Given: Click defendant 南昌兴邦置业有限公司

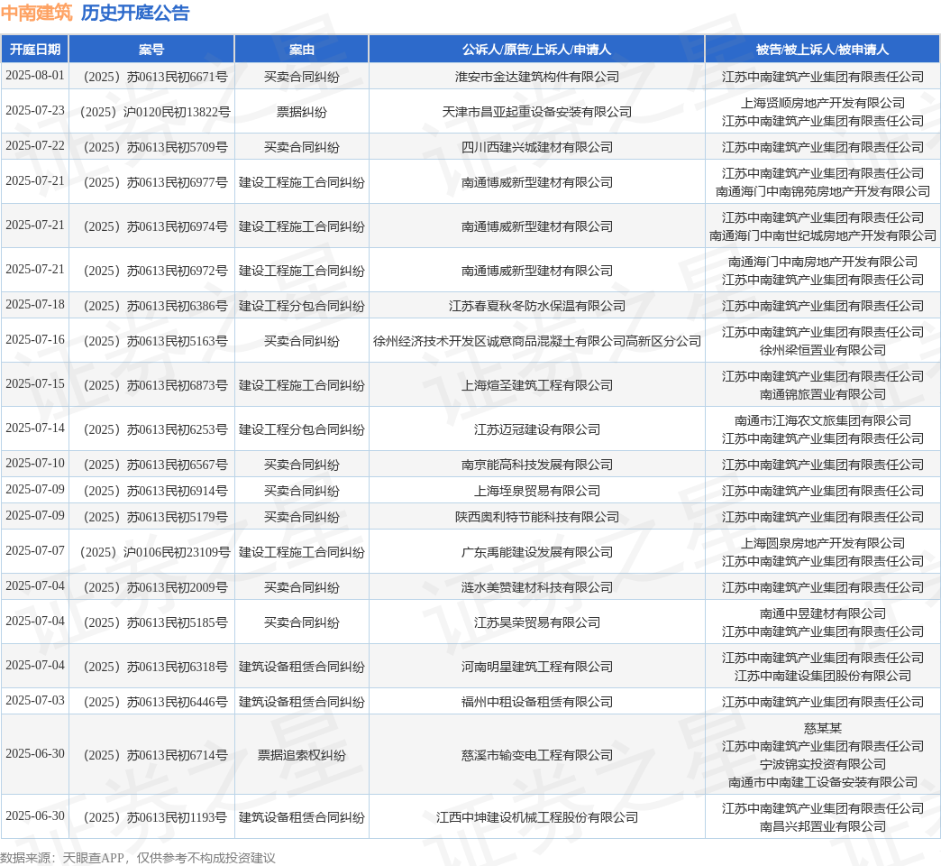Looking at the screenshot, I should 822,827.
